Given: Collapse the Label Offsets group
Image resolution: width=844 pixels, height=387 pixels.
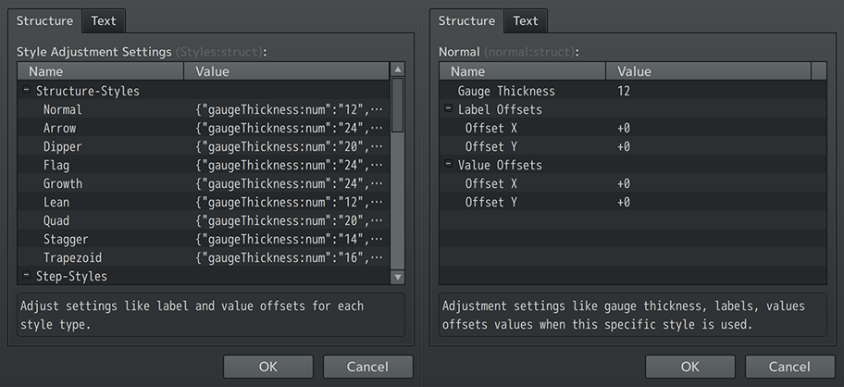Looking at the screenshot, I should (449, 109).
